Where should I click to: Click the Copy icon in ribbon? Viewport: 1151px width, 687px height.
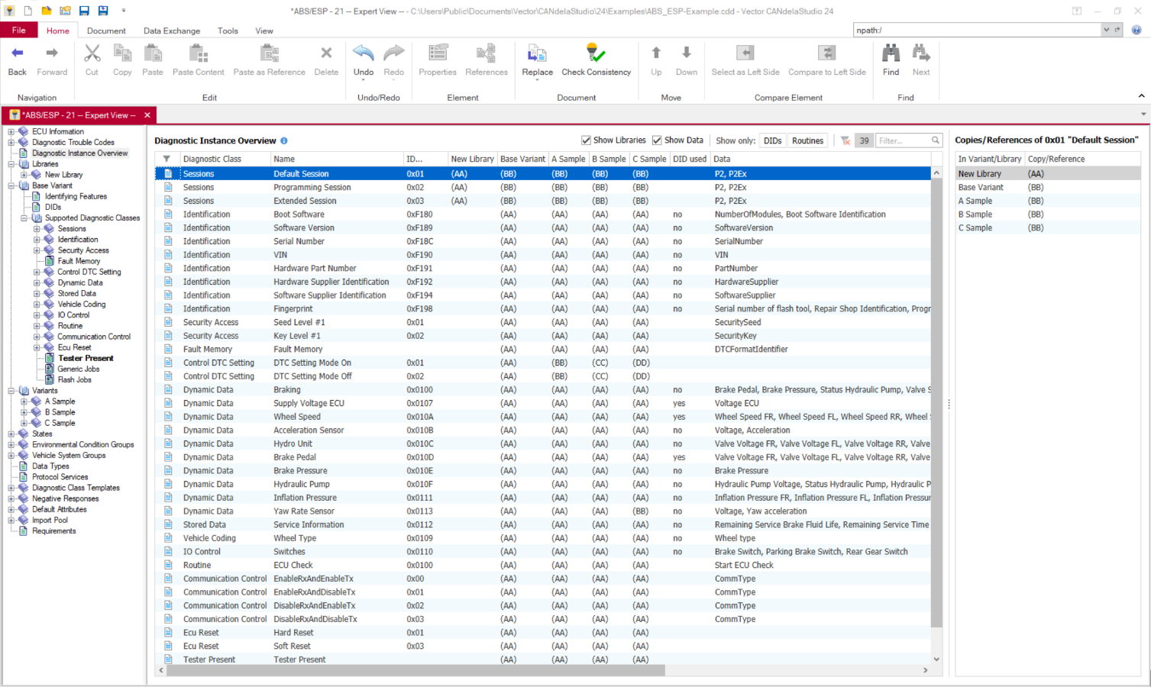tap(122, 53)
